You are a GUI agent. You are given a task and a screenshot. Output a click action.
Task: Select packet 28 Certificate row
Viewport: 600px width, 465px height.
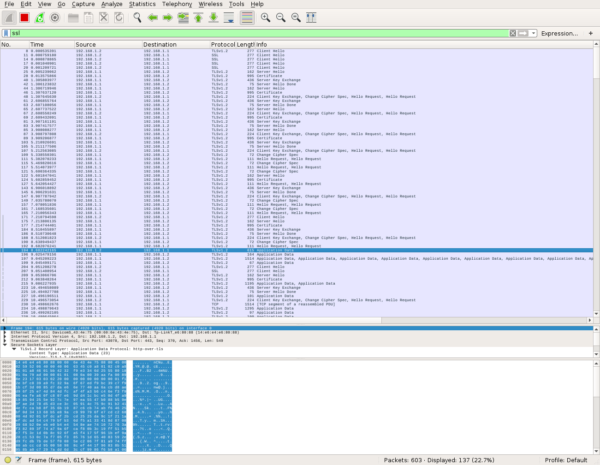click(296, 76)
